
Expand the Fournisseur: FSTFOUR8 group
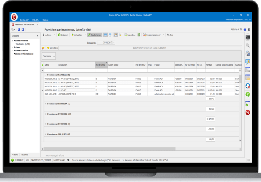pos(46,114)
